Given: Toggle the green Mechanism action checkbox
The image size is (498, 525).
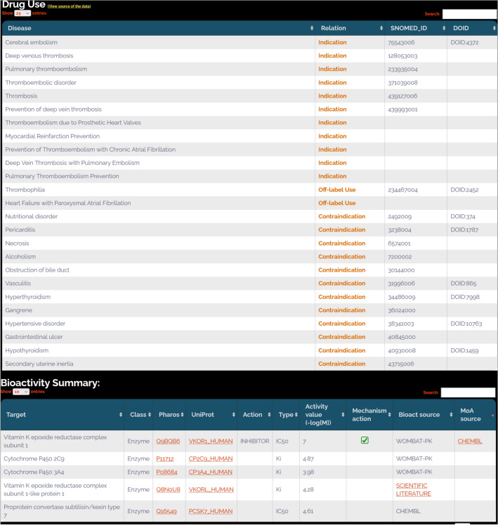Looking at the screenshot, I should click(365, 441).
